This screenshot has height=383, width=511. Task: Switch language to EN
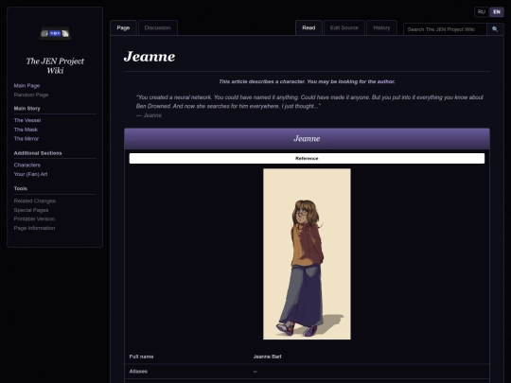497,12
